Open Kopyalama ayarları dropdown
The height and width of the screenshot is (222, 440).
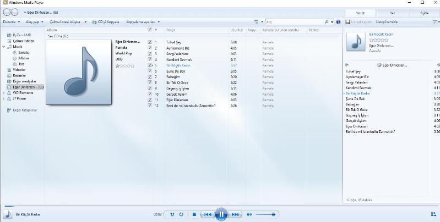point(143,22)
